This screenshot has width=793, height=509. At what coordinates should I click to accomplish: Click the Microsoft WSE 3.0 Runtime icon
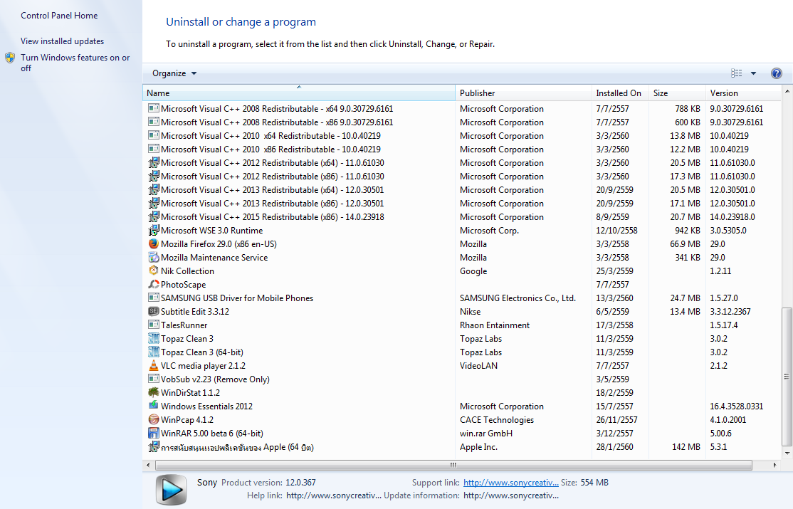(x=153, y=230)
